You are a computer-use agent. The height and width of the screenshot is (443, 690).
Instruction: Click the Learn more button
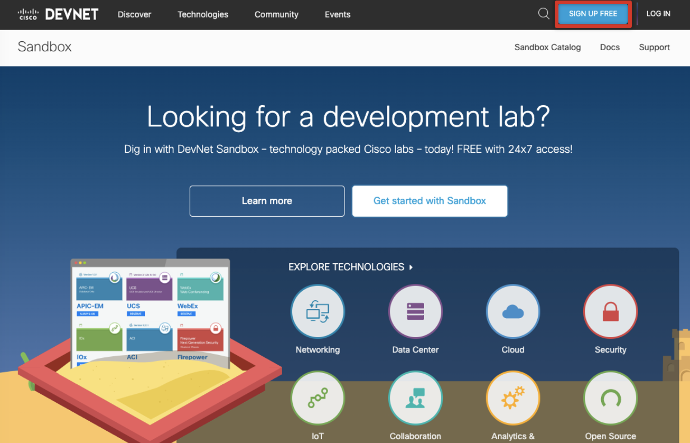click(x=266, y=201)
